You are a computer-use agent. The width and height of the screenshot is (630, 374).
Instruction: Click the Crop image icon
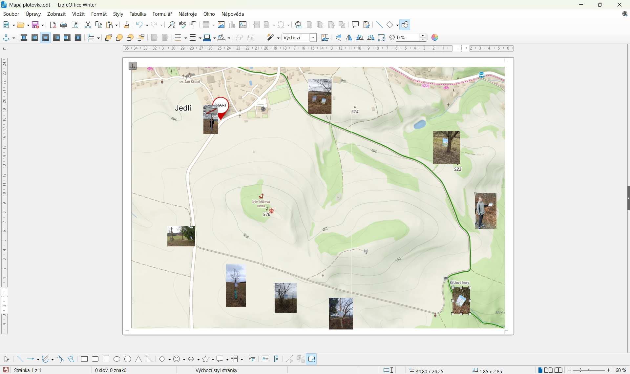coord(325,37)
